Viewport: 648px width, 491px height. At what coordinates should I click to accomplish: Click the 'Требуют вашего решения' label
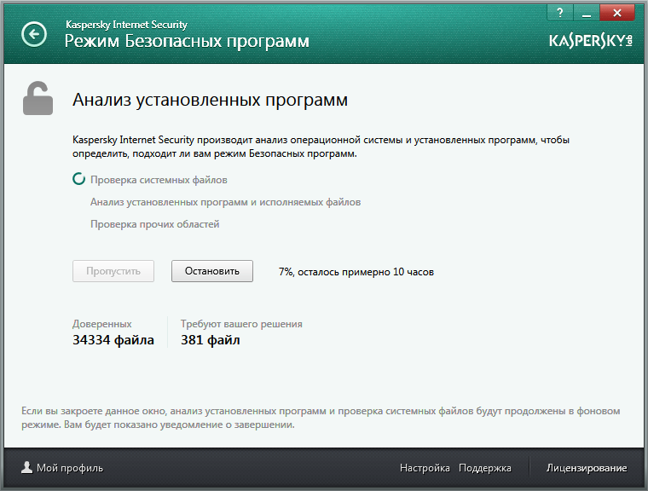pyautogui.click(x=241, y=324)
